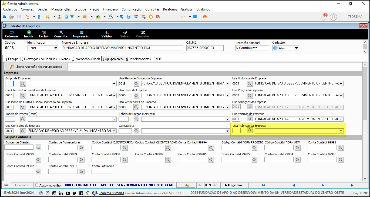Screen dimensions: 370x197
Task: Switch to the 3 Informações Fiscais tab
Action: [x=86, y=59]
